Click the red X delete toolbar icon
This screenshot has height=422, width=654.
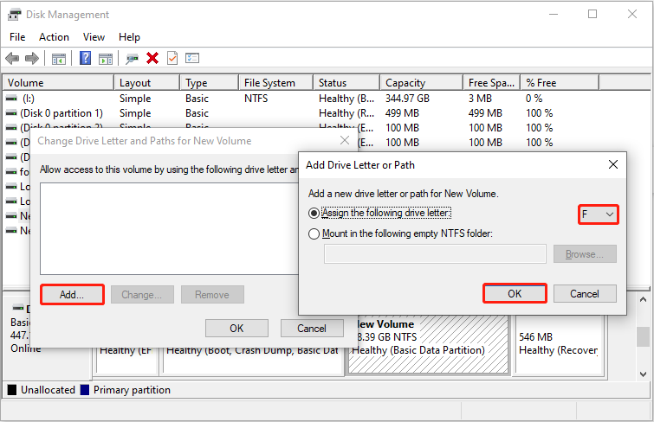[152, 58]
